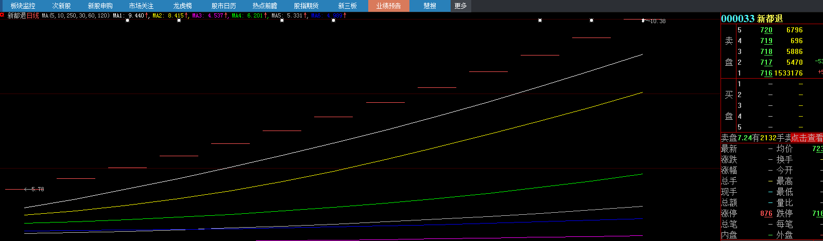Click the diamond marker at the 10.38 high
823x241 pixels.
643,21
